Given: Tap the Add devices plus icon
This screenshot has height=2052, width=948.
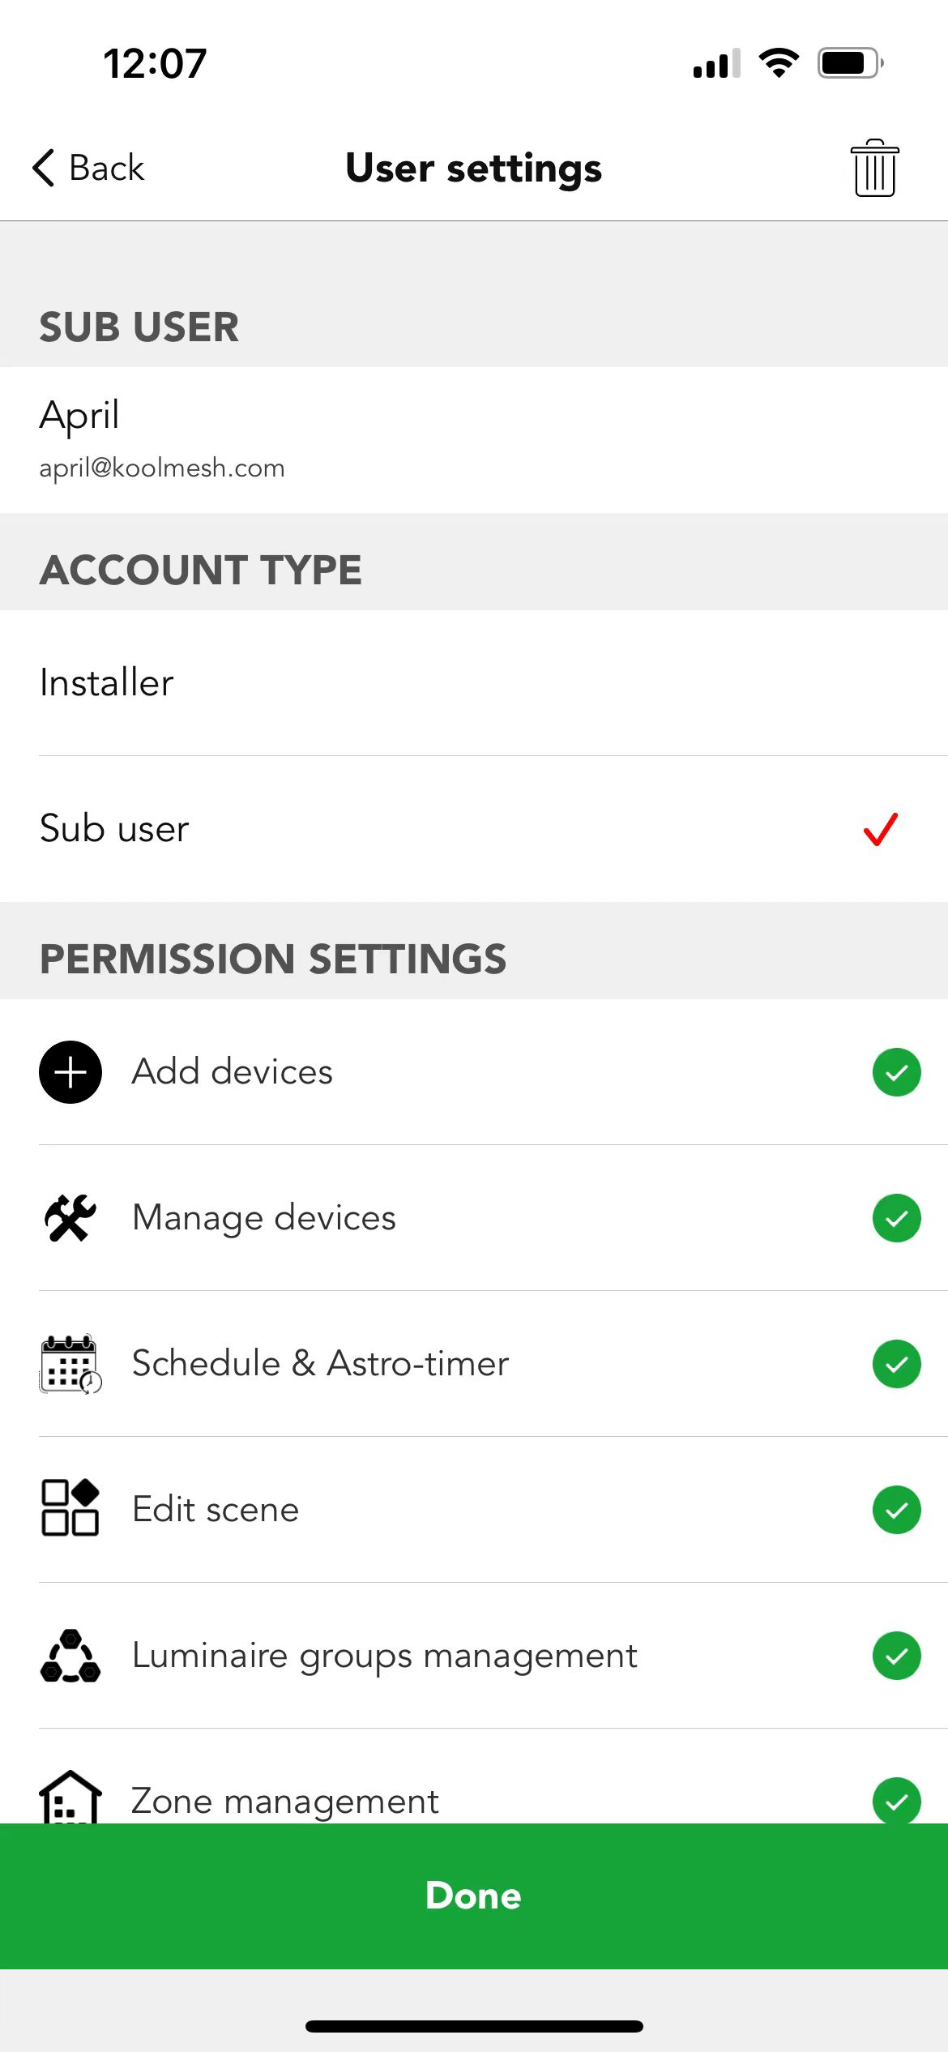Looking at the screenshot, I should pos(70,1071).
